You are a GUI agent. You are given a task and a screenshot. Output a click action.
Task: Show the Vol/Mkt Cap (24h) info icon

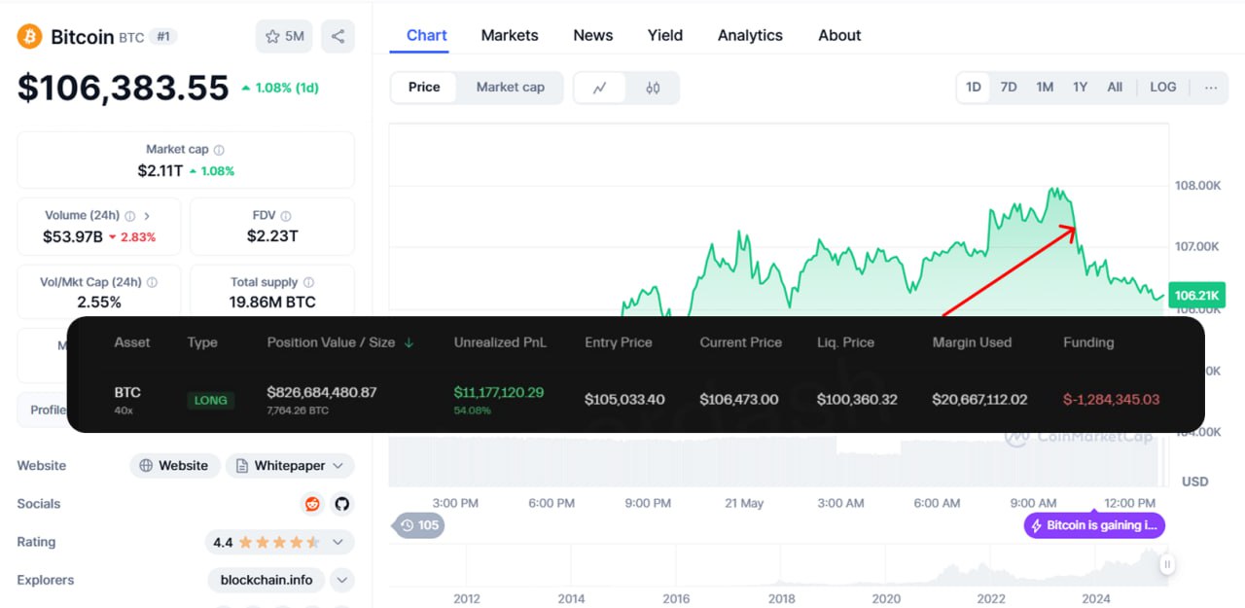(152, 282)
